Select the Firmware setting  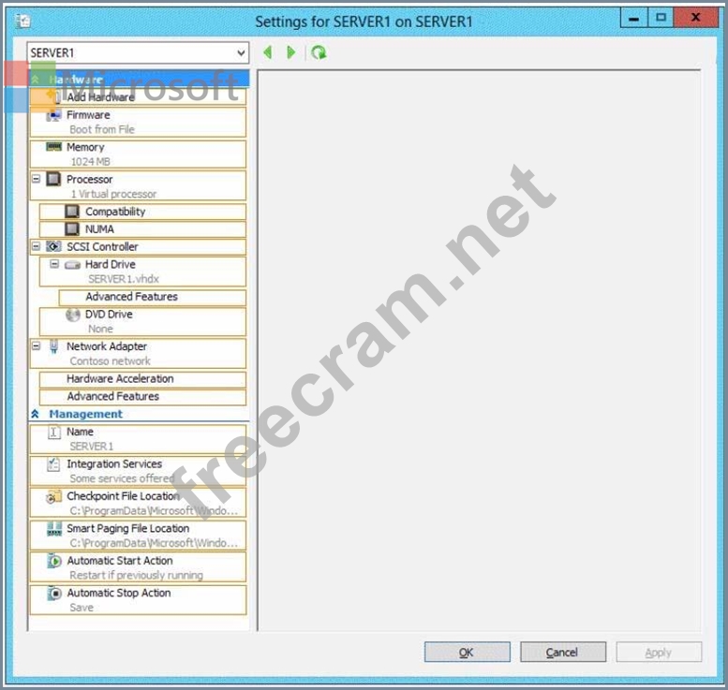coord(138,122)
